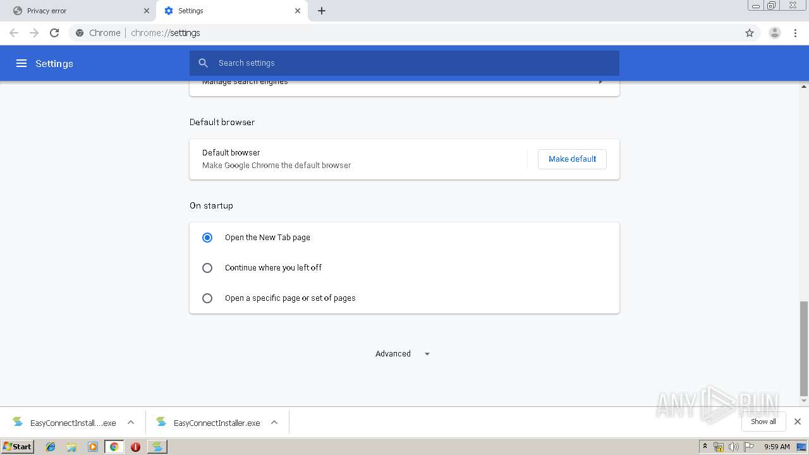809x455 pixels.
Task: Click the Default browser section heading
Action: point(222,122)
